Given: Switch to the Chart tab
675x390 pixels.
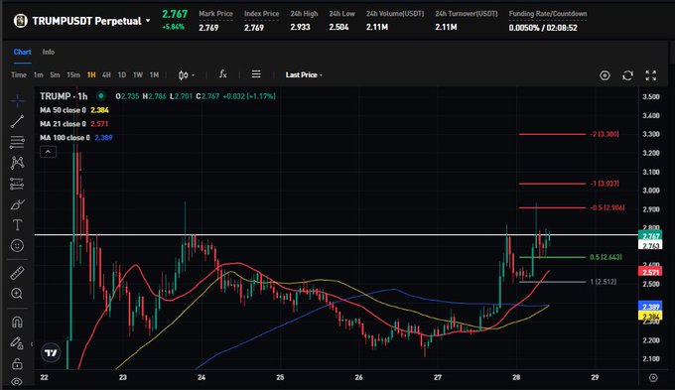Looking at the screenshot, I should 23,52.
